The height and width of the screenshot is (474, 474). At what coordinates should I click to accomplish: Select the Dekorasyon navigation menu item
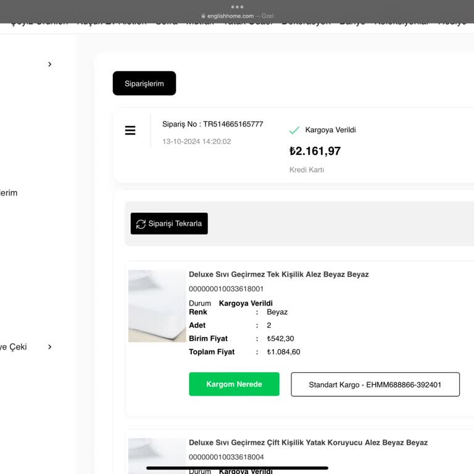pyautogui.click(x=306, y=23)
